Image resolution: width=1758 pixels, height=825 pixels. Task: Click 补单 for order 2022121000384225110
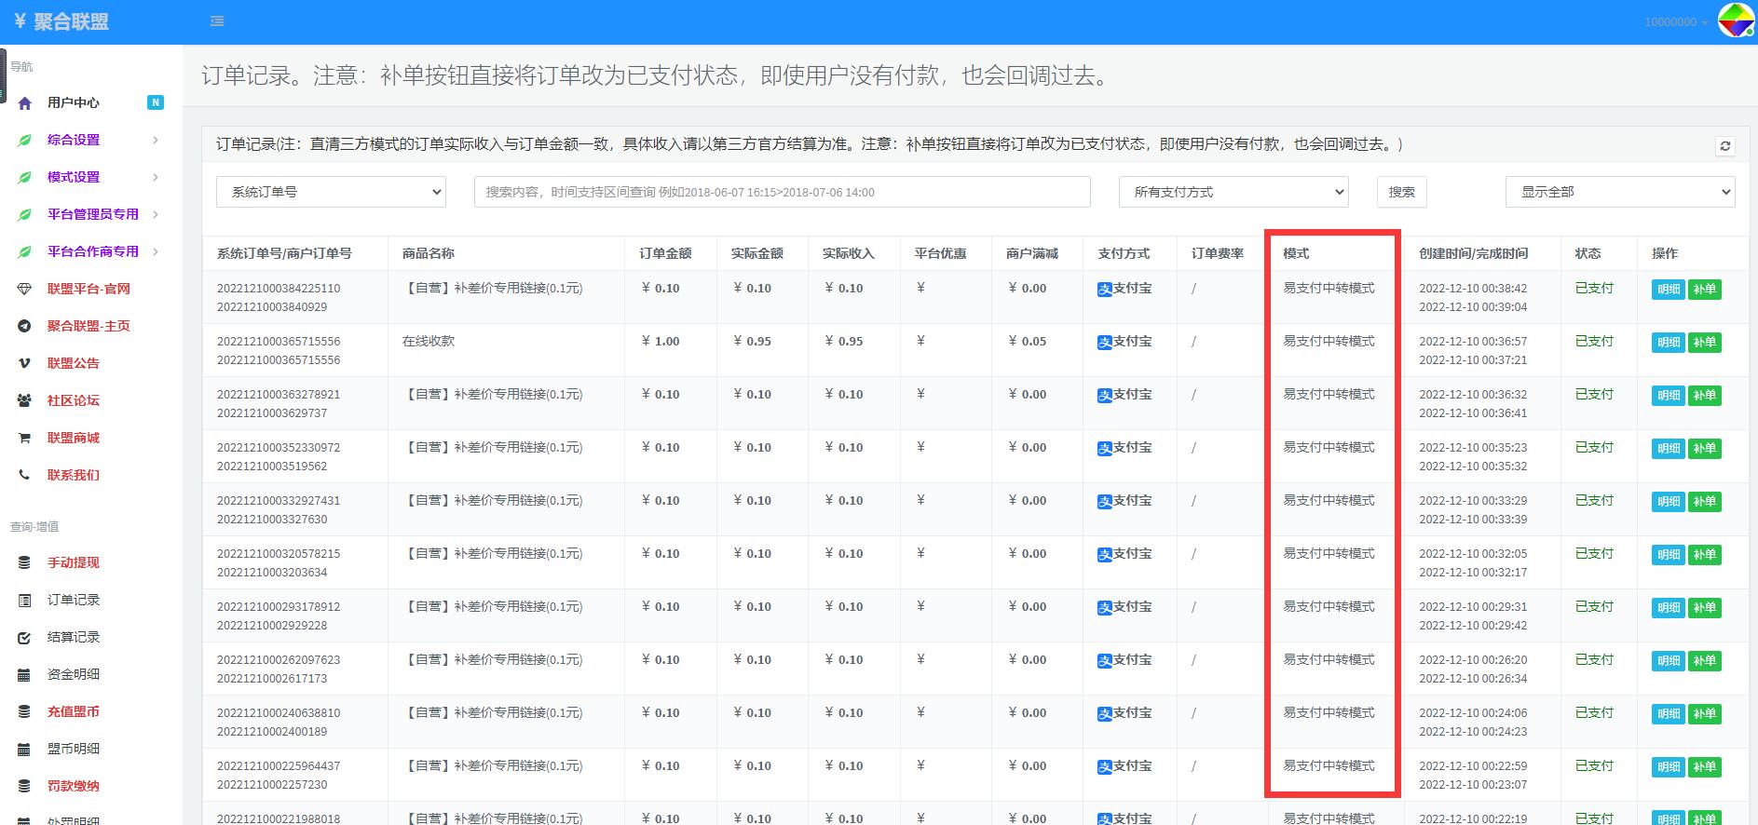click(1704, 290)
